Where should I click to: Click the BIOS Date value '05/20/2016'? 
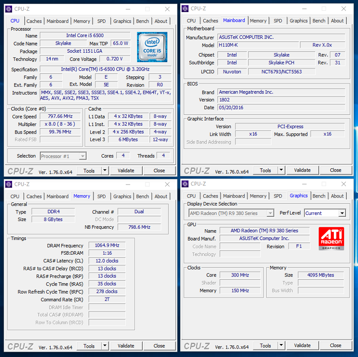281,108
